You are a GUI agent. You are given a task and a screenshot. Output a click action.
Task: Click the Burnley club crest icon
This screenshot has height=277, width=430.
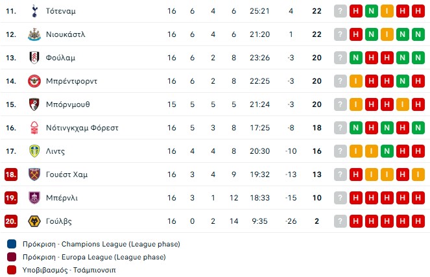click(34, 198)
